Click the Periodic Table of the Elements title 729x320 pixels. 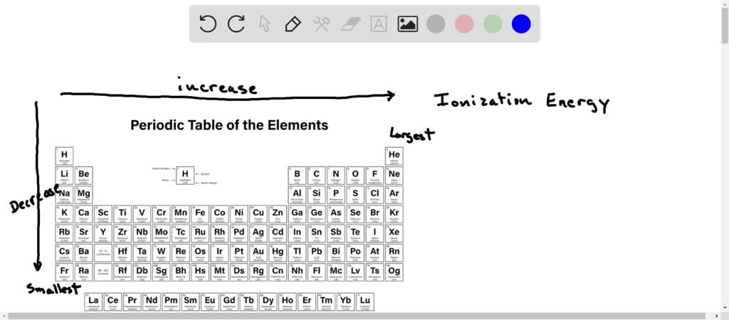point(229,125)
